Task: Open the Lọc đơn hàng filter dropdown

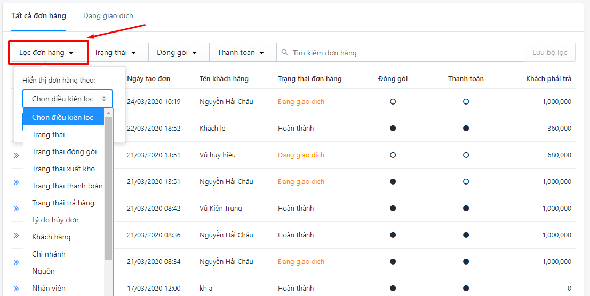Action: (49, 53)
